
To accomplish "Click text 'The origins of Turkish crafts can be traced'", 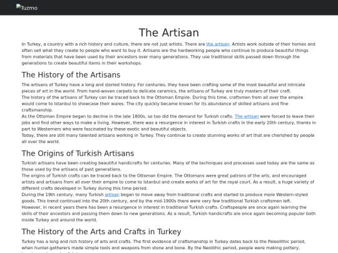I will (68, 176).
